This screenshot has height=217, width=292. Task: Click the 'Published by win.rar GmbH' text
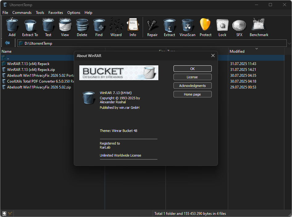coord(119,108)
